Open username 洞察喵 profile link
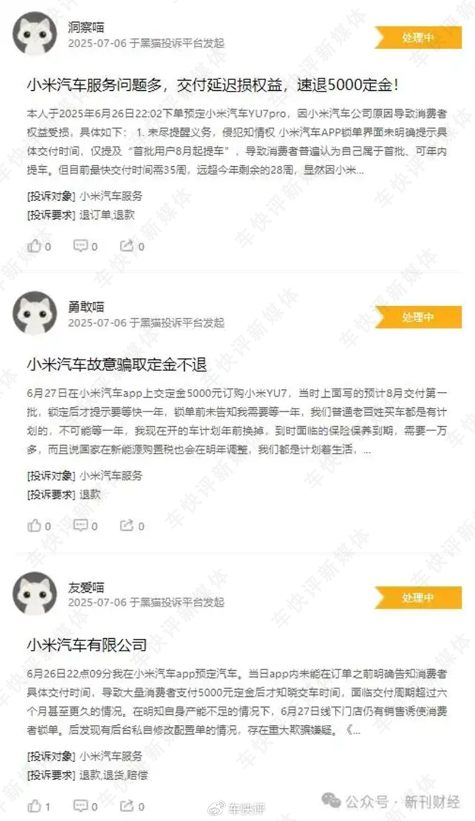This screenshot has width=475, height=821. 86,27
